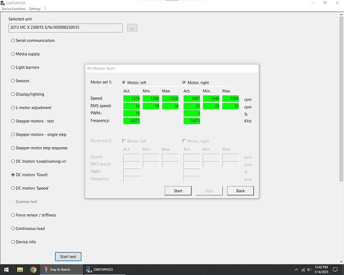Screen dimensions: 344x275
Task: Click the Start test button
Action: (x=68, y=257)
